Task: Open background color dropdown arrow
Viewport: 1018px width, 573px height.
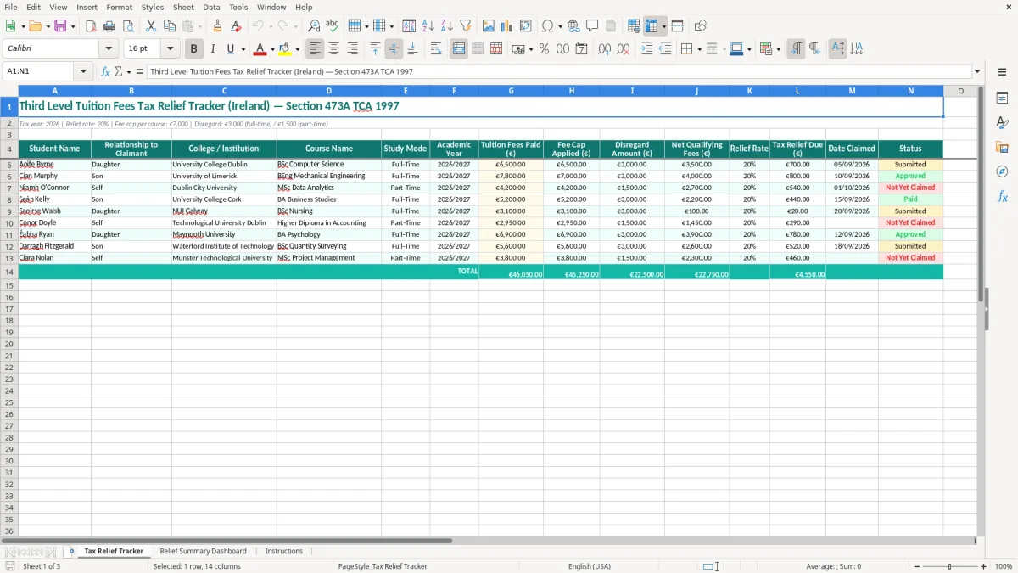Action: [297, 49]
